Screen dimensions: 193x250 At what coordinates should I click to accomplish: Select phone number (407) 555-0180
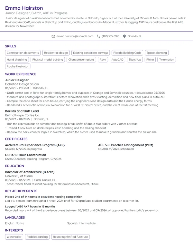[x=110, y=36]
